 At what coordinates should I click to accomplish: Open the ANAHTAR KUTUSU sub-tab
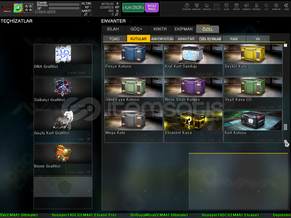tap(162, 39)
